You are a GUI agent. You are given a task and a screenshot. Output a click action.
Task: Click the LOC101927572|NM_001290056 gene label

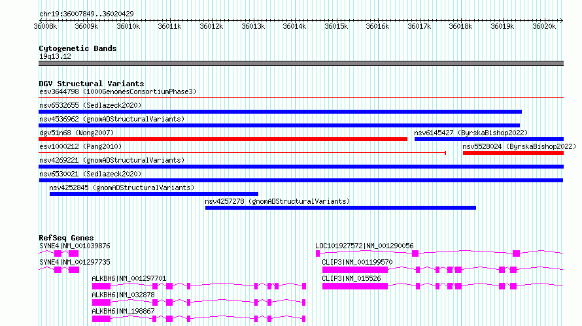pyautogui.click(x=364, y=246)
